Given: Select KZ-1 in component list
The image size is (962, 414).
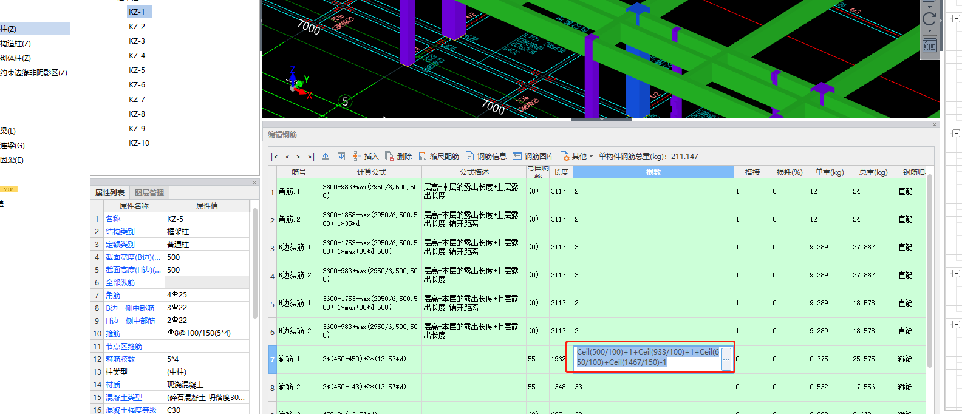Looking at the screenshot, I should (x=139, y=12).
